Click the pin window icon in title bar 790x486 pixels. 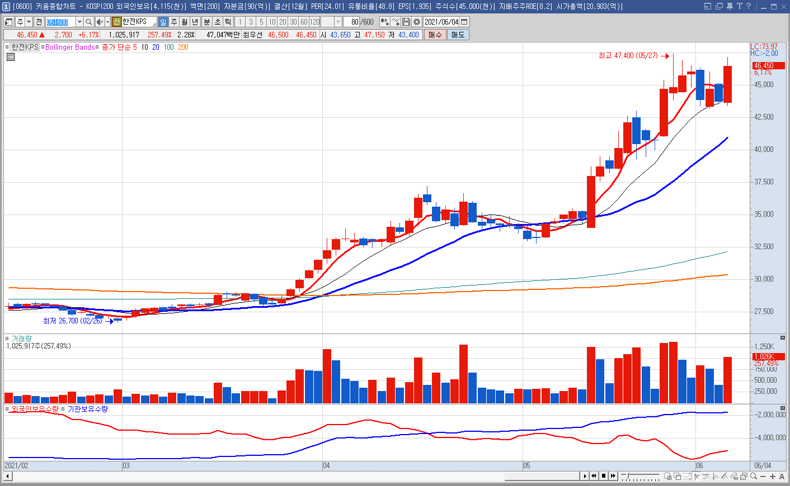(x=730, y=6)
